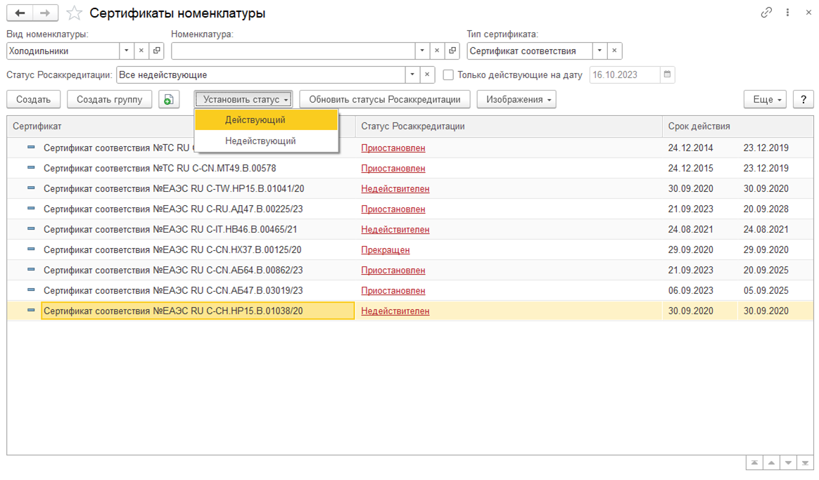
Task: Open the Прекращен status link
Action: [x=385, y=250]
